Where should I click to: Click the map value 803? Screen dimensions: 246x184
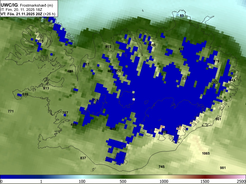(108, 47)
